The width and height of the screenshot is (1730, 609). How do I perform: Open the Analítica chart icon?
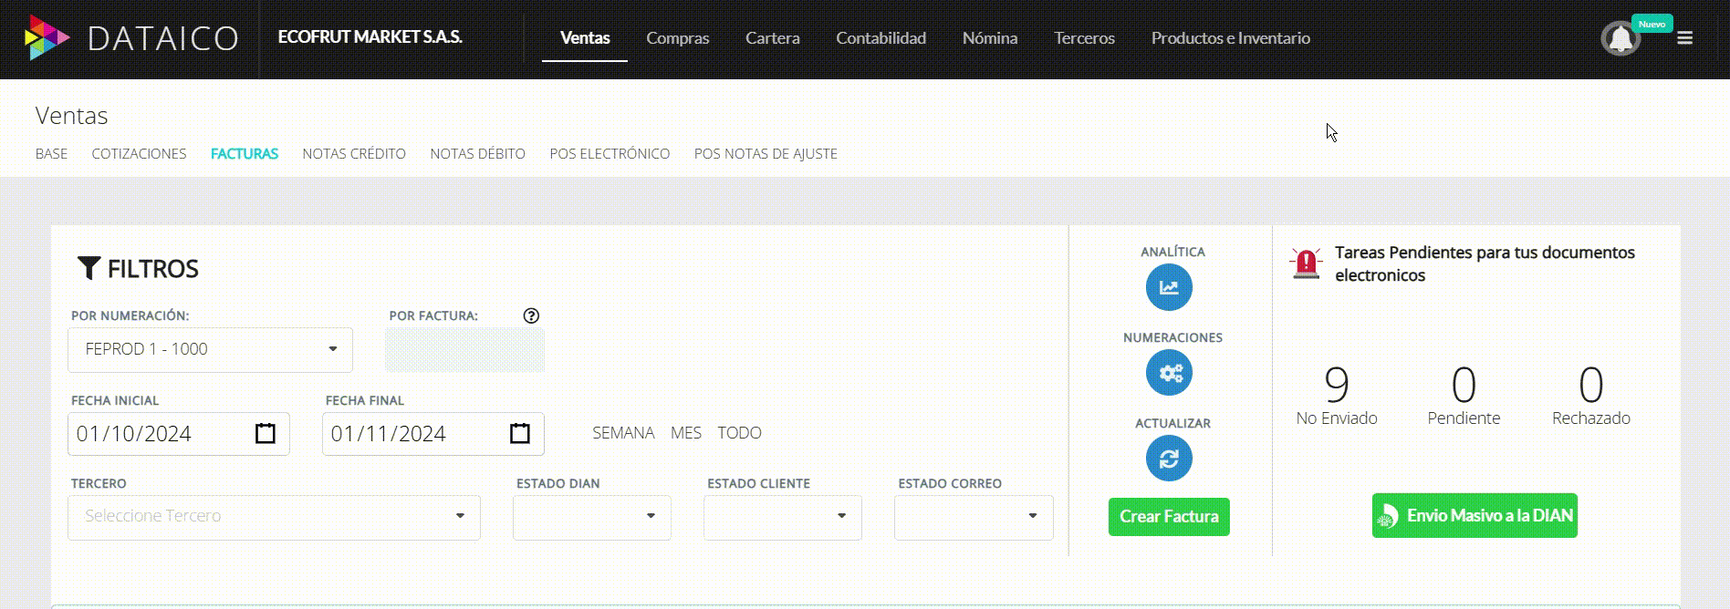pos(1169,287)
